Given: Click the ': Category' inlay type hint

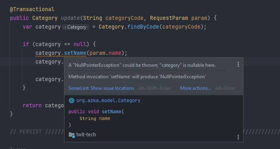Looking at the screenshot, I should point(76,27).
